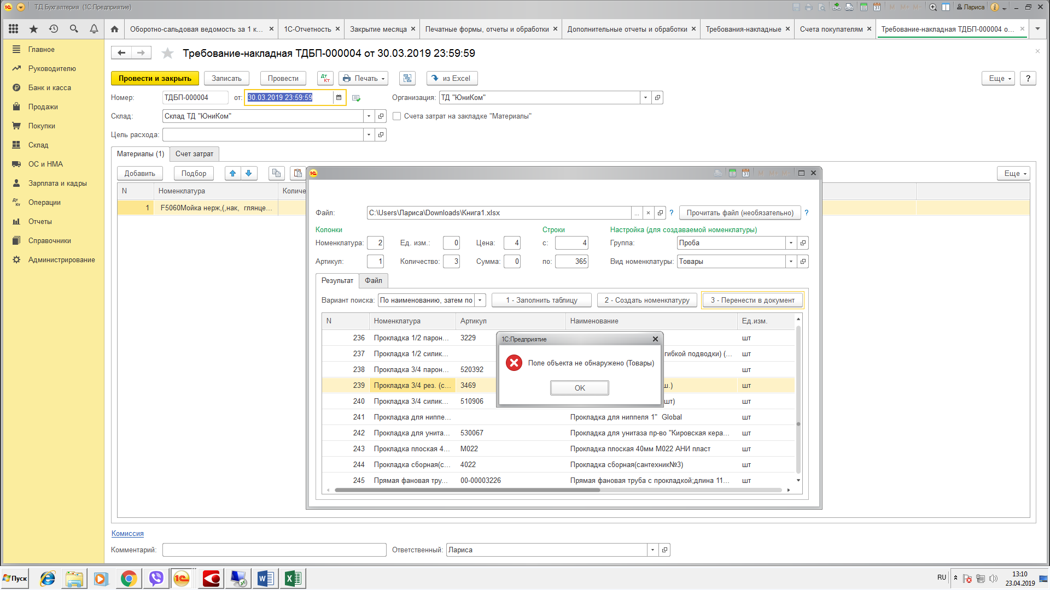Viewport: 1050px width, 590px height.
Task: Open Favorites star icon in top bar
Action: (33, 29)
